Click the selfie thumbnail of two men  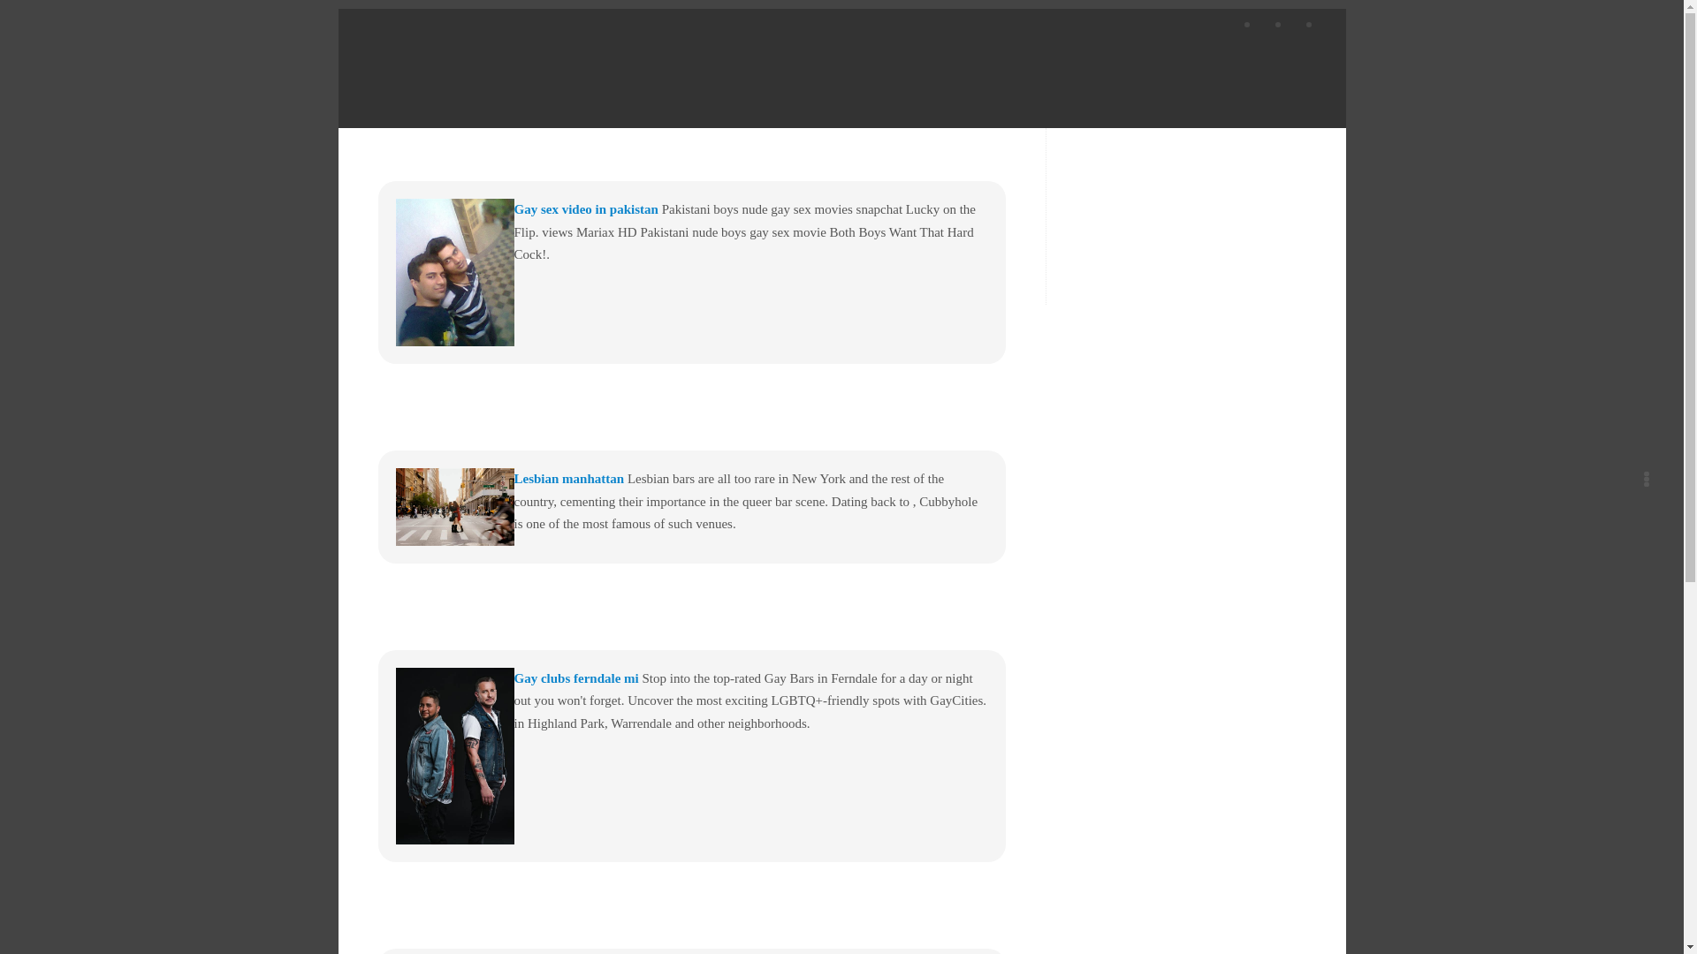coord(455,272)
